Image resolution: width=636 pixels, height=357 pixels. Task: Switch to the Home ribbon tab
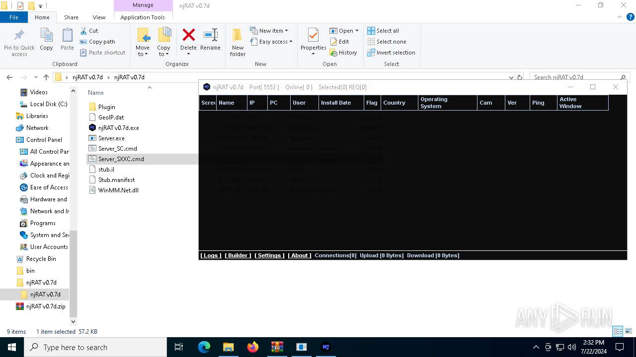(42, 17)
